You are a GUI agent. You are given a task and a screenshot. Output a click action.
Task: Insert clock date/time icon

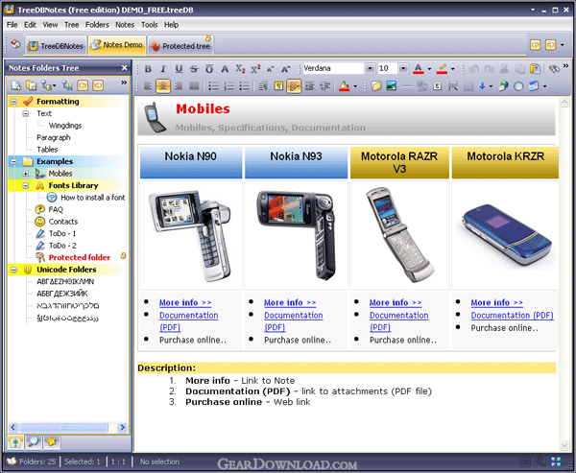point(518,86)
